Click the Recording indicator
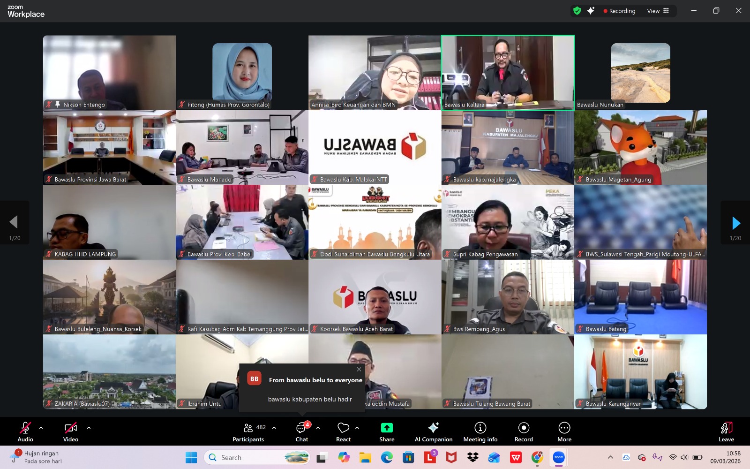This screenshot has height=469, width=750. click(x=619, y=11)
